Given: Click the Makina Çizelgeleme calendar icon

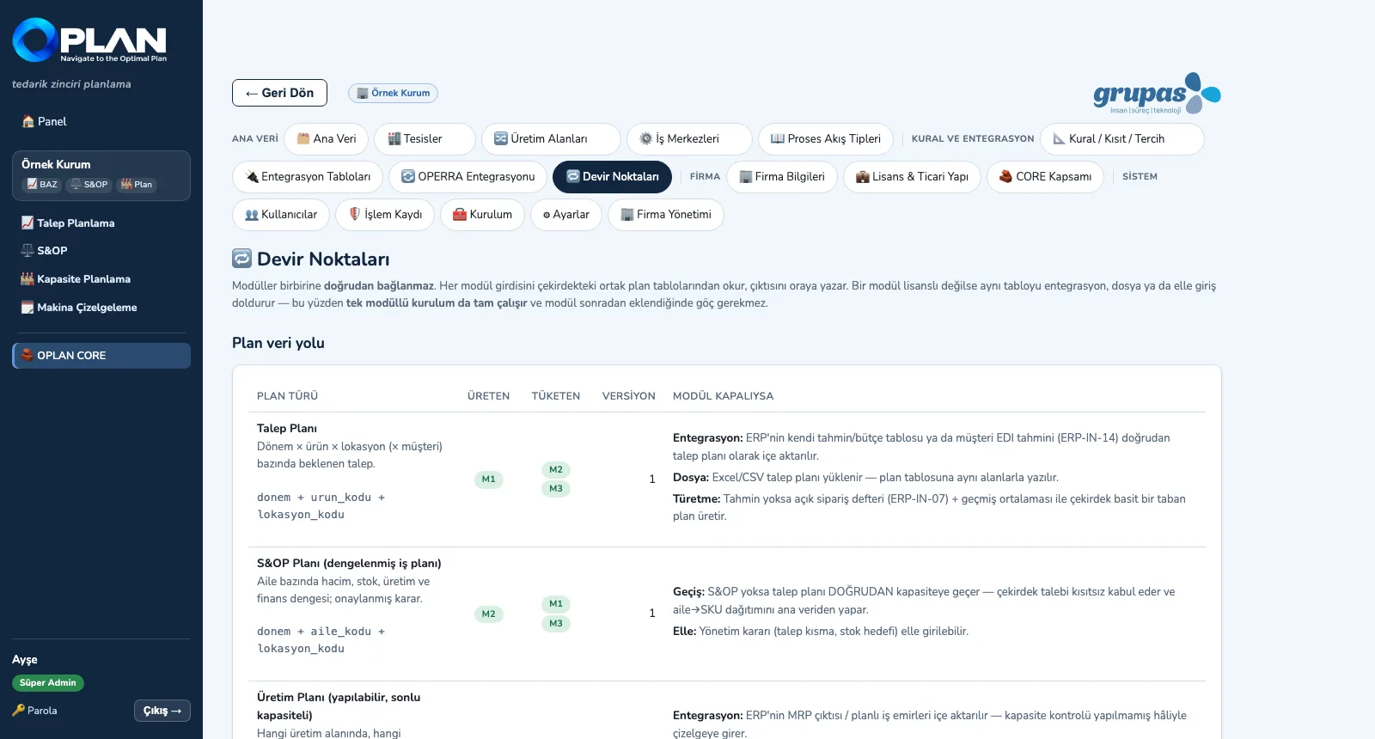Looking at the screenshot, I should [27, 307].
